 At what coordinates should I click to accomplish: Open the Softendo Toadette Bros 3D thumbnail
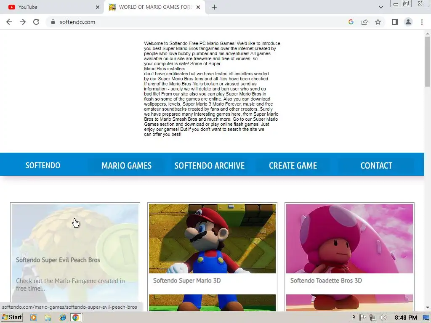[x=349, y=238]
